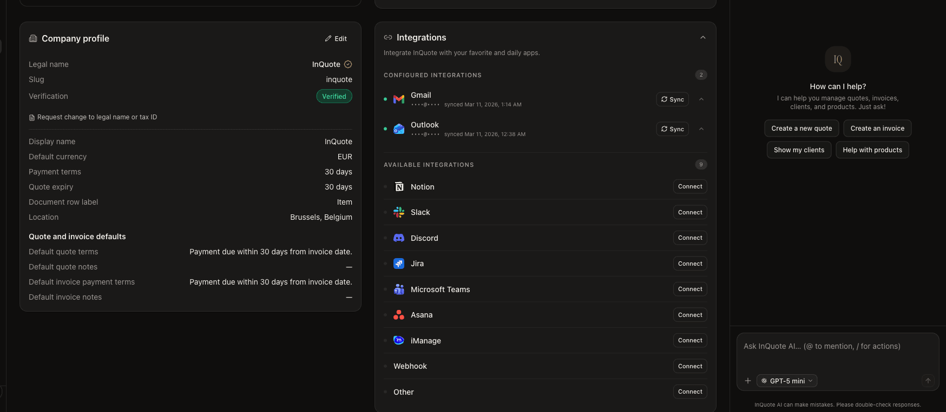Viewport: 946px width, 412px height.
Task: Click the Slug value inquote
Action: coord(339,79)
